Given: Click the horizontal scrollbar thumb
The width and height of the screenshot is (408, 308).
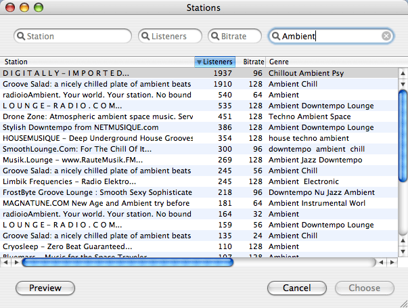Looking at the screenshot, I should tap(127, 262).
